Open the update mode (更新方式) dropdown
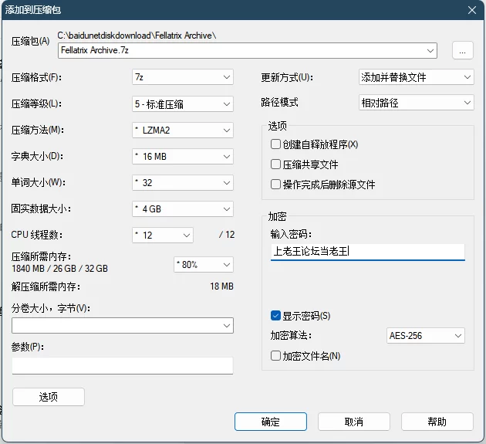The width and height of the screenshot is (486, 444). tap(416, 77)
